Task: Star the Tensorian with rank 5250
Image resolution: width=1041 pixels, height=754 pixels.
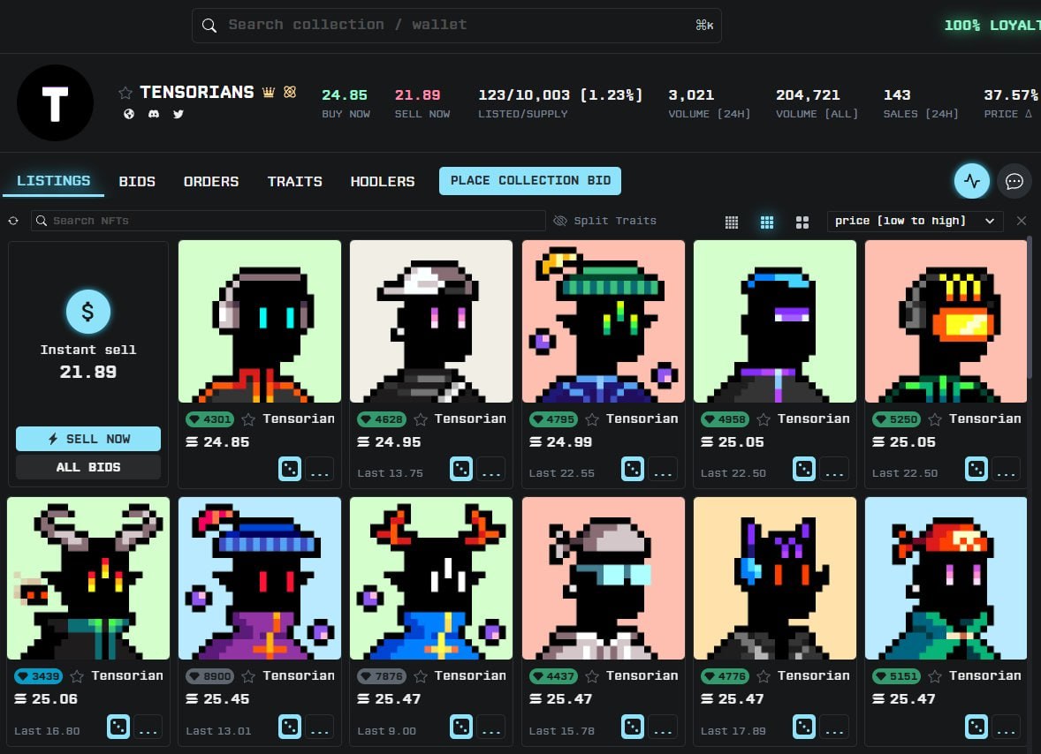Action: (x=935, y=419)
